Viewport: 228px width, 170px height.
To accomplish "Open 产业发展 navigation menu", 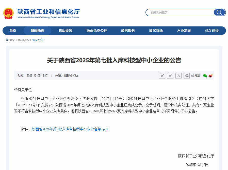I will pos(184,31).
